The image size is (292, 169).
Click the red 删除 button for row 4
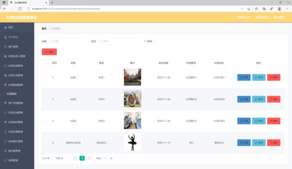click(274, 143)
